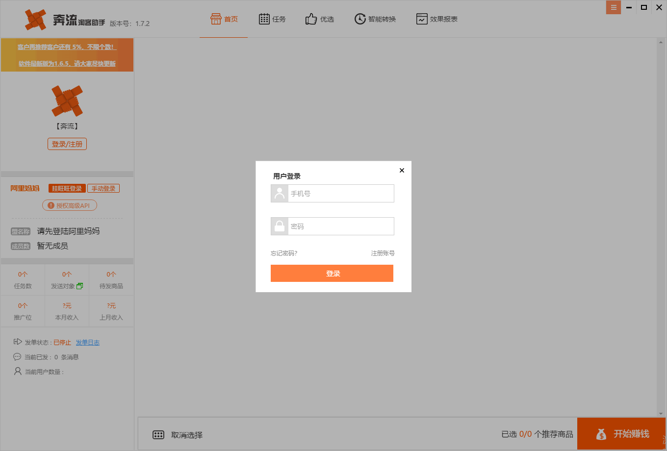Open the 忘记密码? link
667x451 pixels.
pos(284,253)
